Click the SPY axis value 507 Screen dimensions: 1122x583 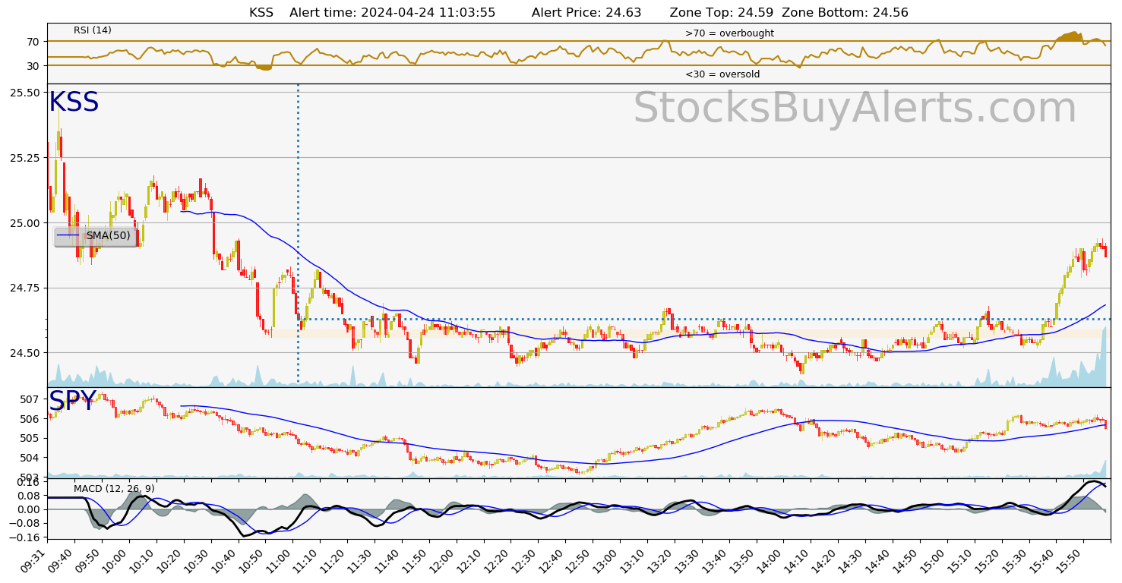click(x=31, y=399)
